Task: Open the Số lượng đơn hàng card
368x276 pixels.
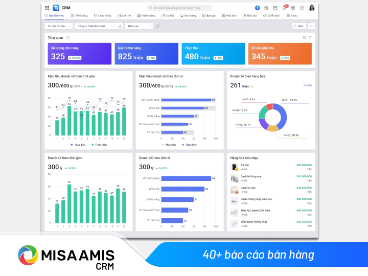Action: (80, 54)
